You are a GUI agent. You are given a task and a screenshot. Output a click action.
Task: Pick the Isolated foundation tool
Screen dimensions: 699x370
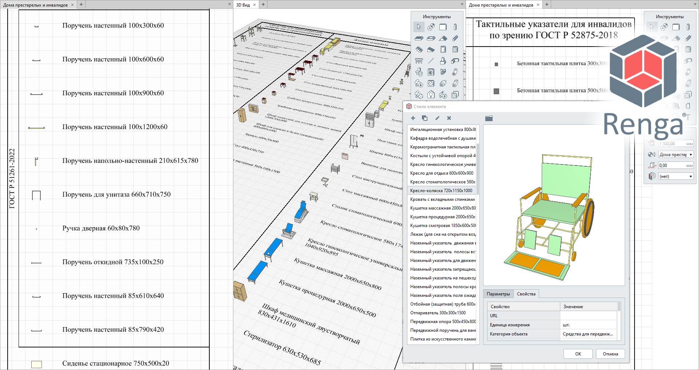pyautogui.click(x=443, y=61)
